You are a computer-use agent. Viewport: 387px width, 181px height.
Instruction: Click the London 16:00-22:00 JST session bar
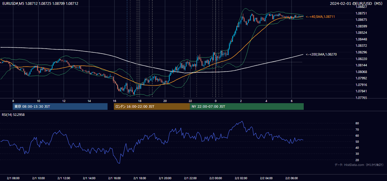[x=152, y=106]
